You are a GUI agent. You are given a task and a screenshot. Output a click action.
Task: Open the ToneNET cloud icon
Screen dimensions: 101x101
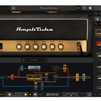coord(90,8)
